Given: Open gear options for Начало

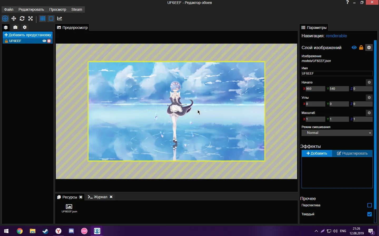Looking at the screenshot, I should (x=369, y=82).
